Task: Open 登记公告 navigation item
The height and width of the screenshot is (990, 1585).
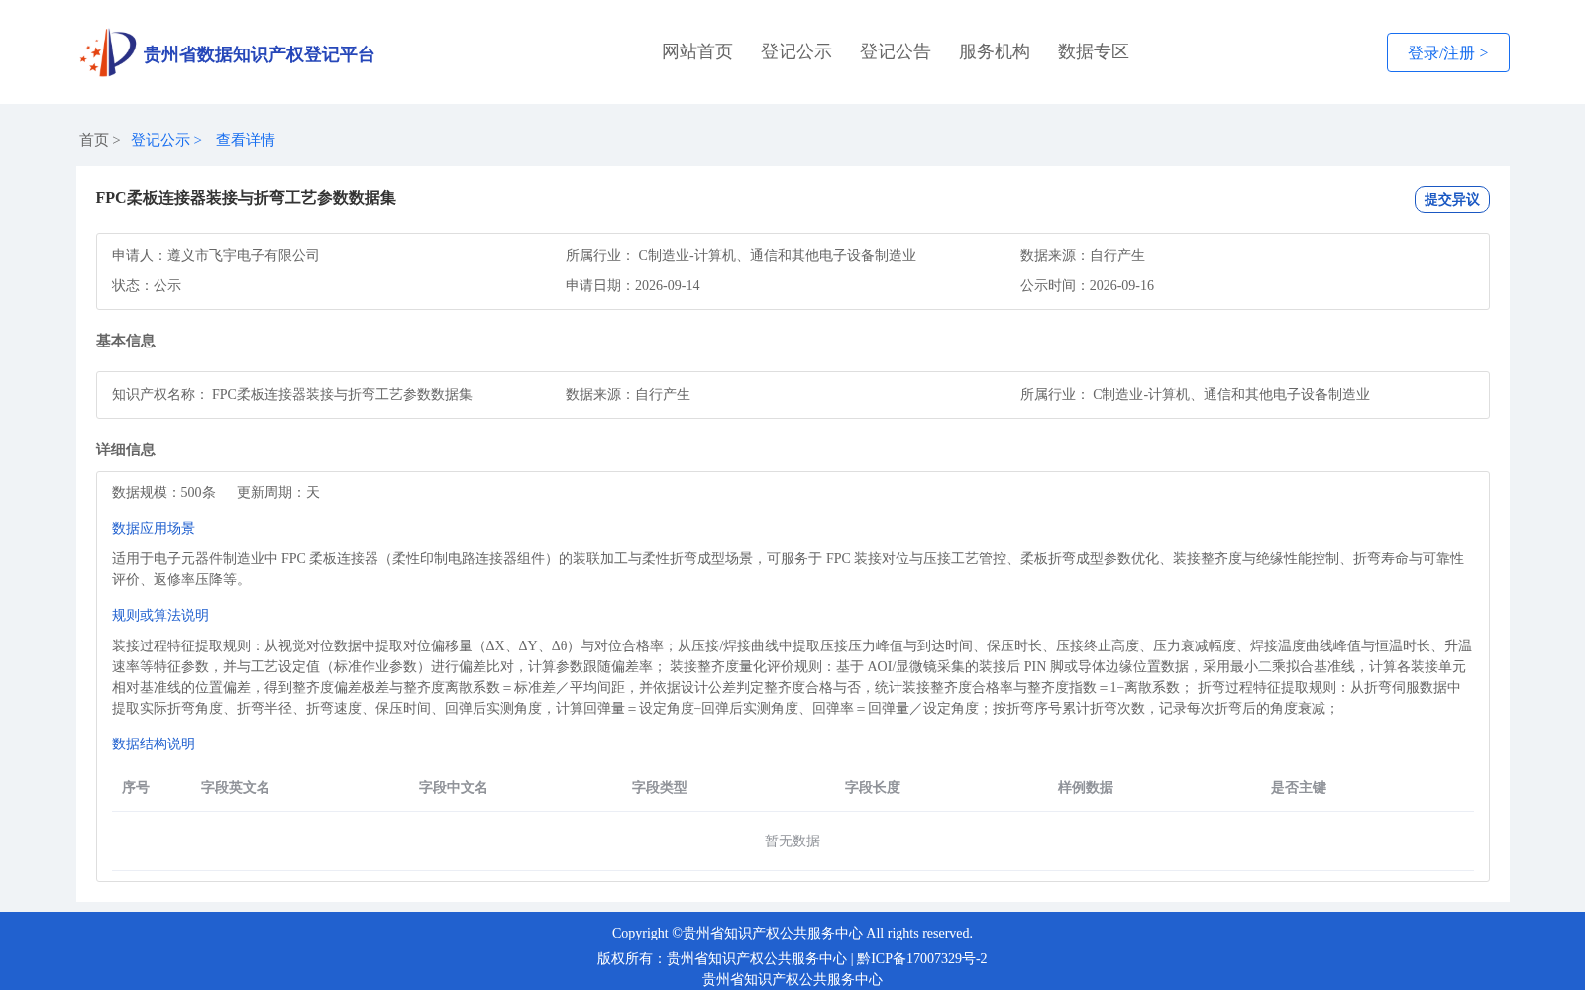Action: coord(896,51)
